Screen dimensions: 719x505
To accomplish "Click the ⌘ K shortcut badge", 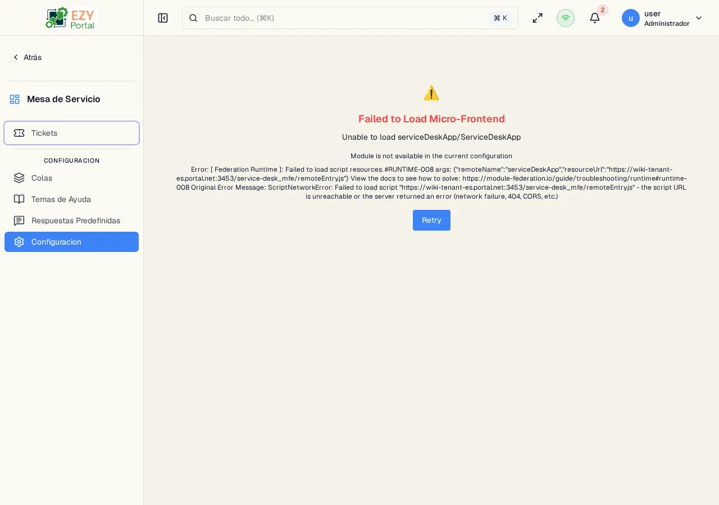I will click(500, 18).
